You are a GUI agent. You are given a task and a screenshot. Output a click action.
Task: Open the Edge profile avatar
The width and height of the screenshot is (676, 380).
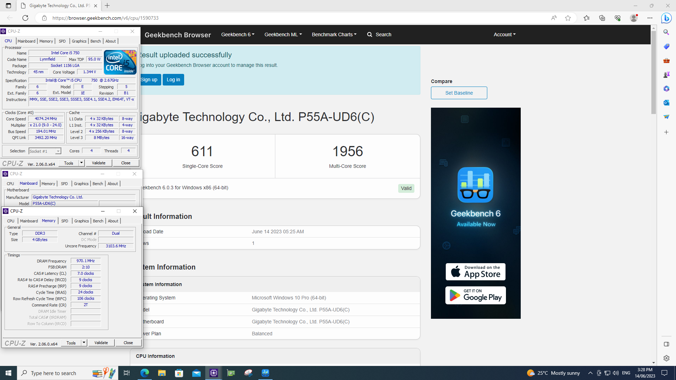[x=634, y=18]
